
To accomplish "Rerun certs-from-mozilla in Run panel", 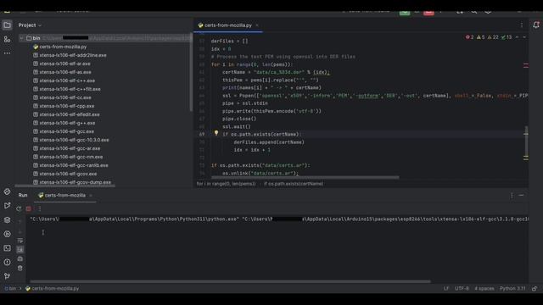I will click(x=19, y=208).
